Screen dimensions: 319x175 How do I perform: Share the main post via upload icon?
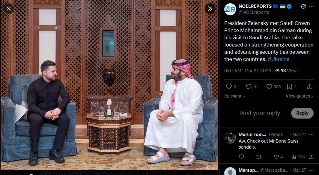tap(310, 86)
